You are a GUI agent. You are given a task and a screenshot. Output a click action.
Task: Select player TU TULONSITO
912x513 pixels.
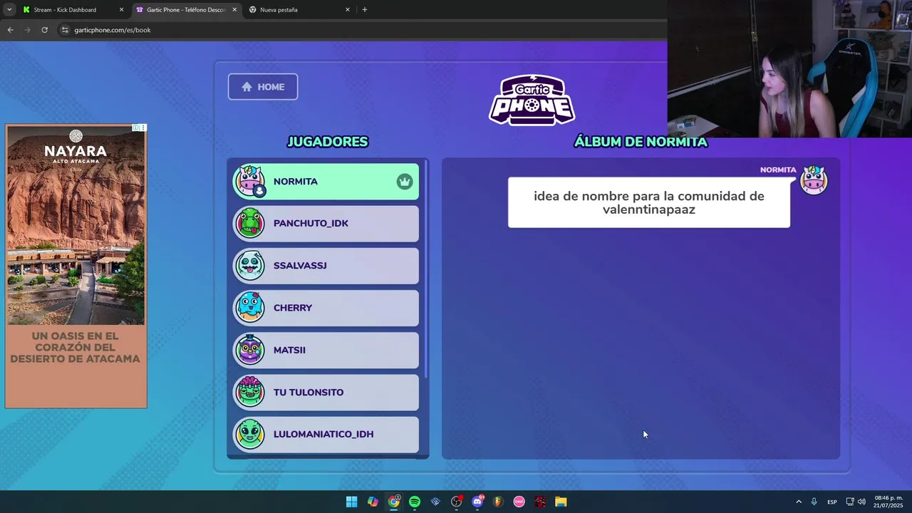[326, 393]
